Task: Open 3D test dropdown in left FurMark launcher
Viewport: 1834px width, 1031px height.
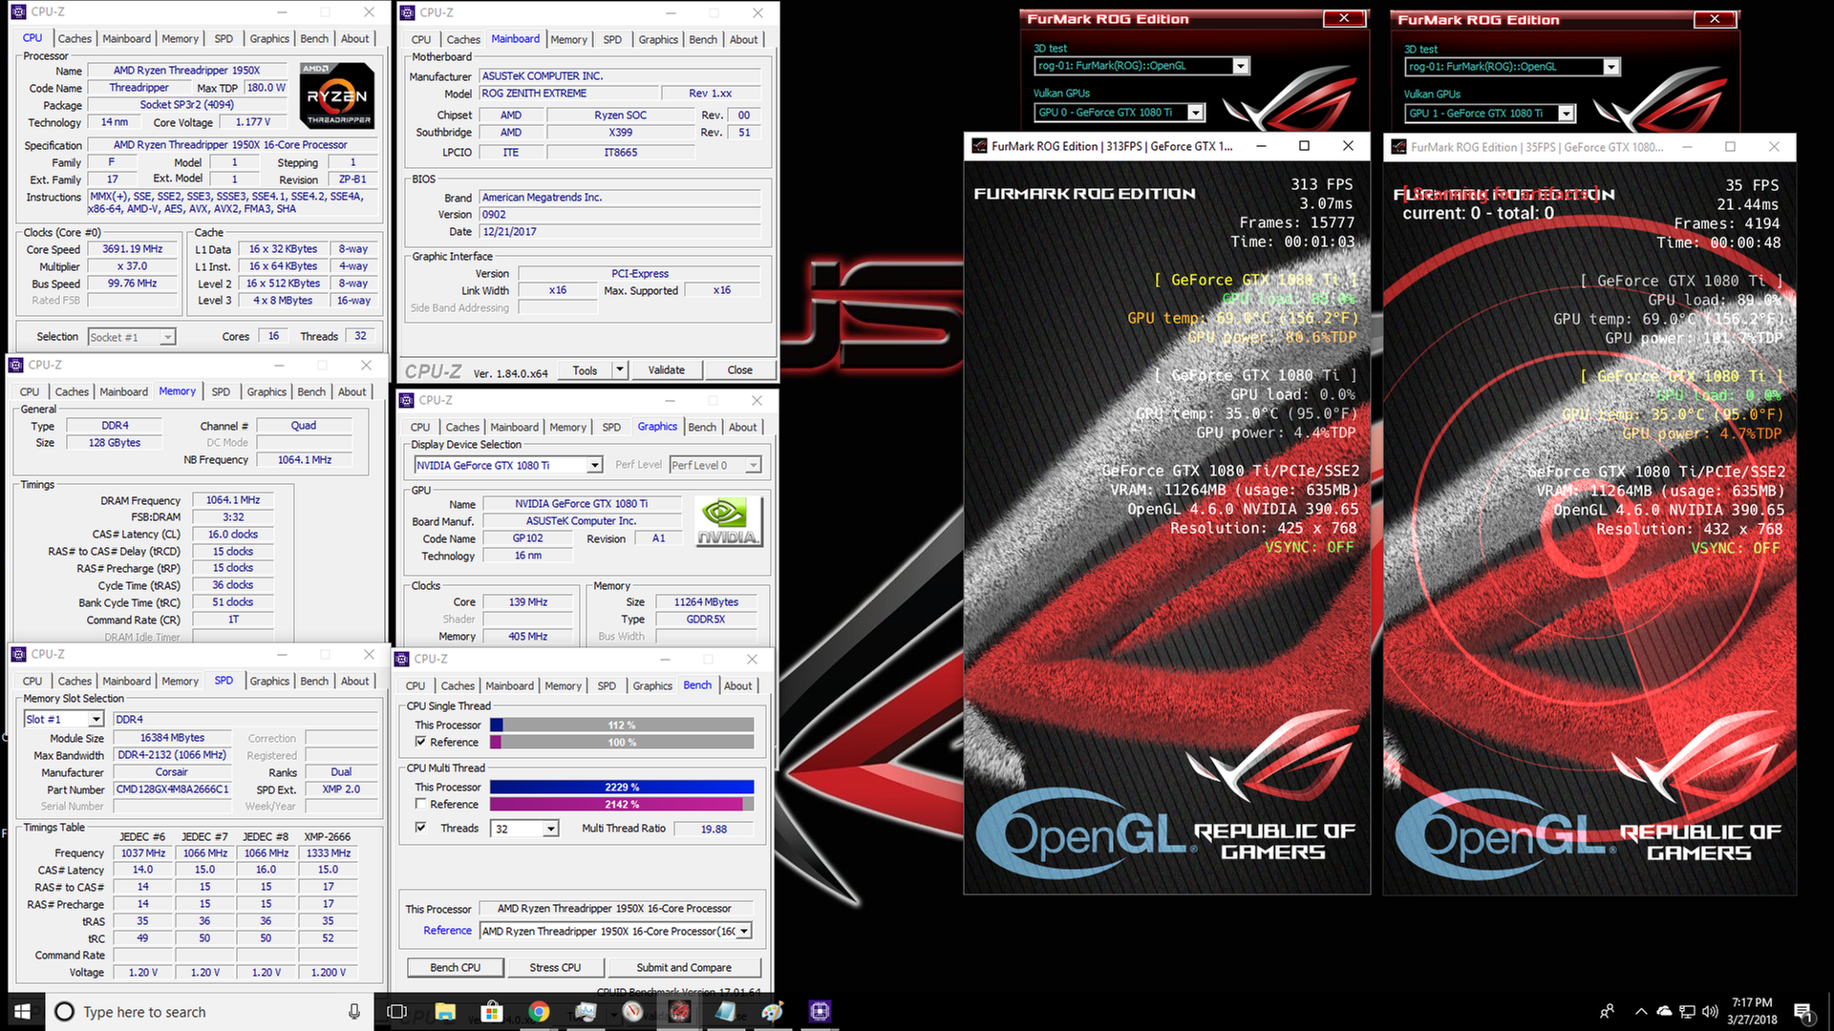Action: 1240,66
